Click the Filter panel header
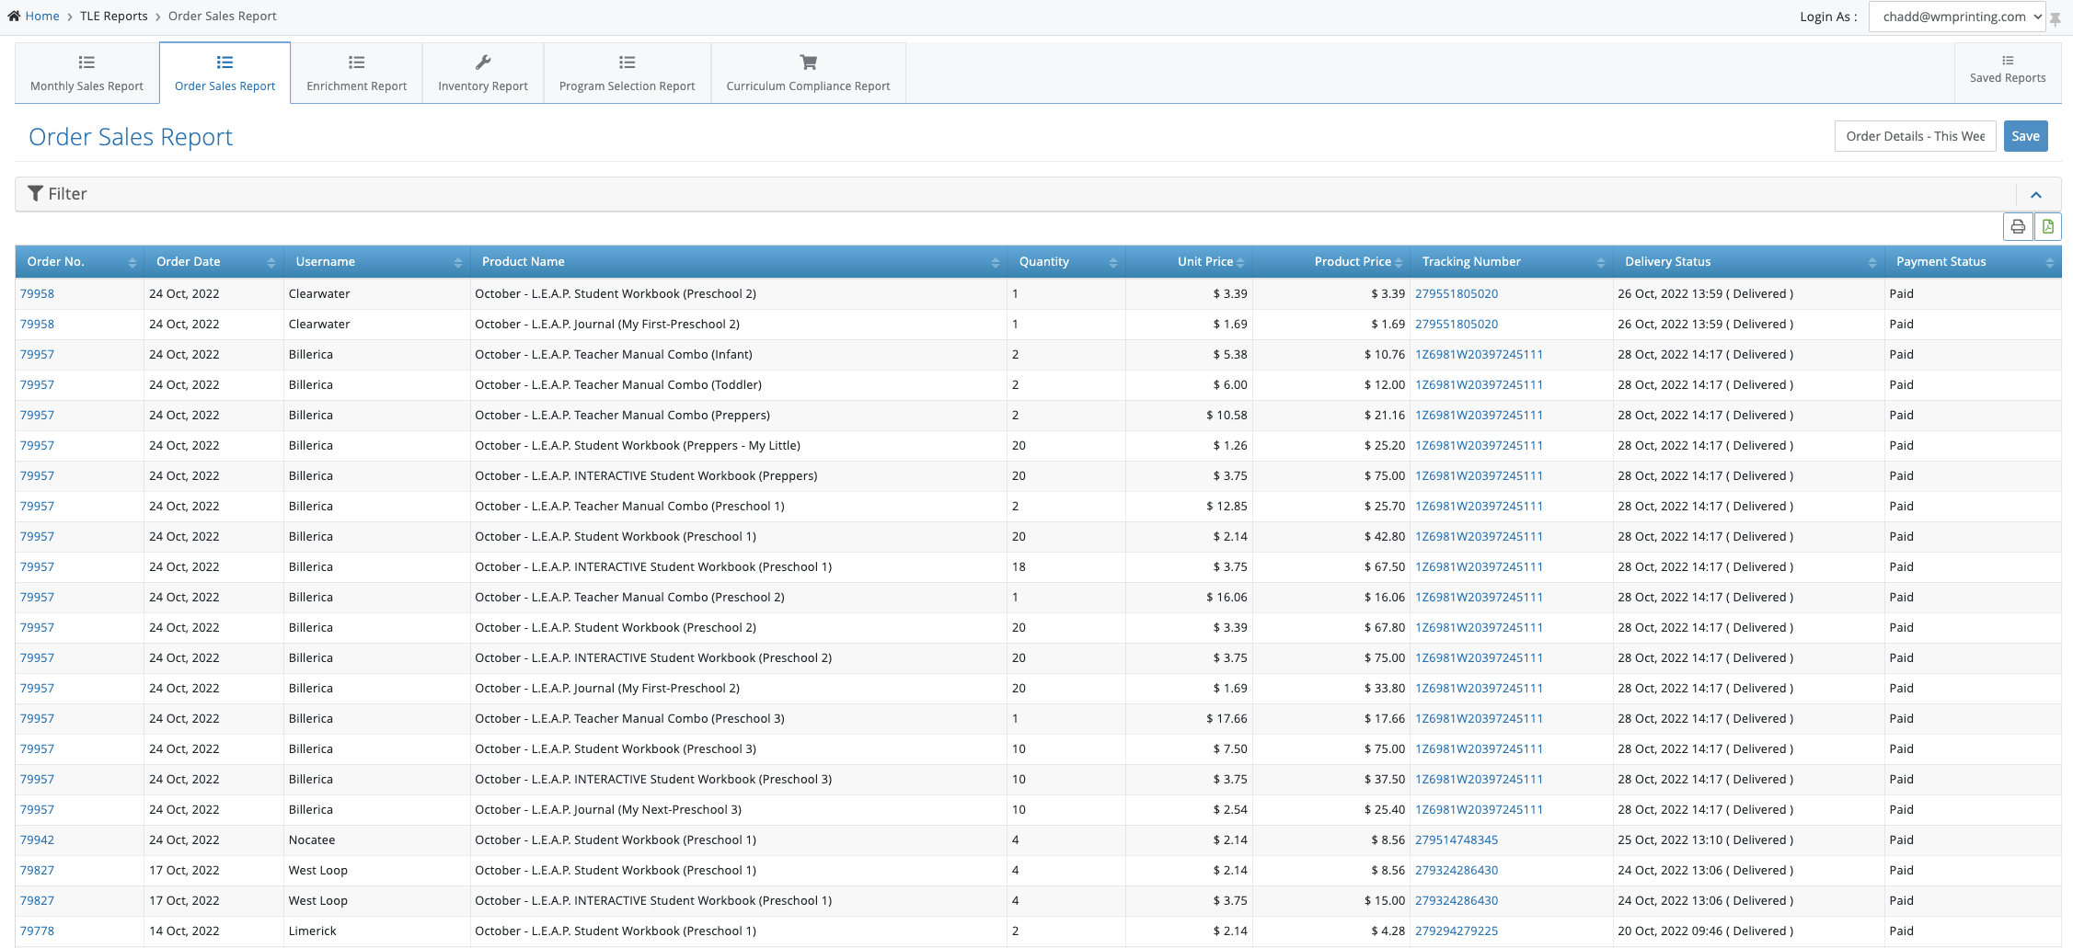This screenshot has height=948, width=2073. pos(1038,194)
